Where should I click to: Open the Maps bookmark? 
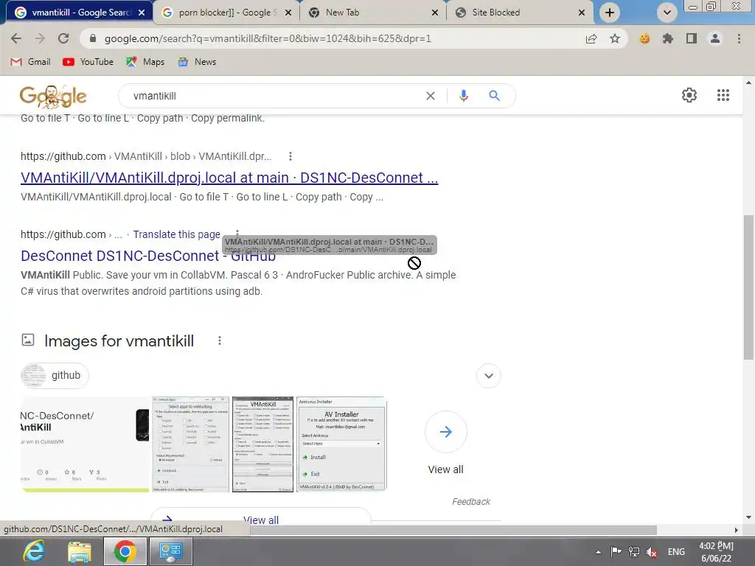point(145,62)
